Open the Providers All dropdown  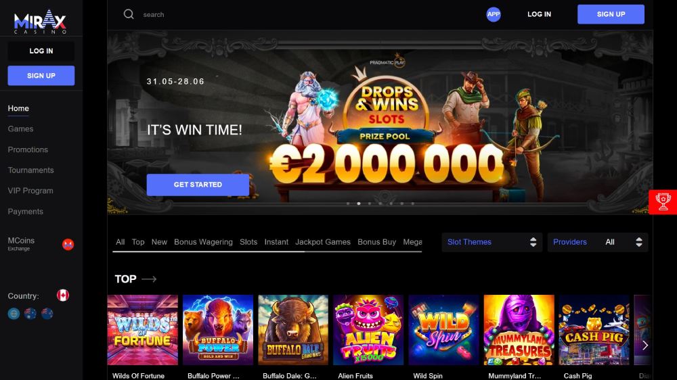598,243
